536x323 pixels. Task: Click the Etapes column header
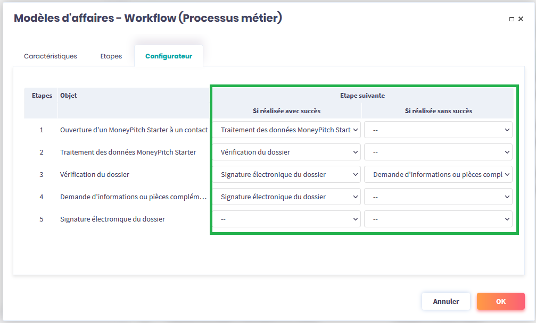point(42,96)
